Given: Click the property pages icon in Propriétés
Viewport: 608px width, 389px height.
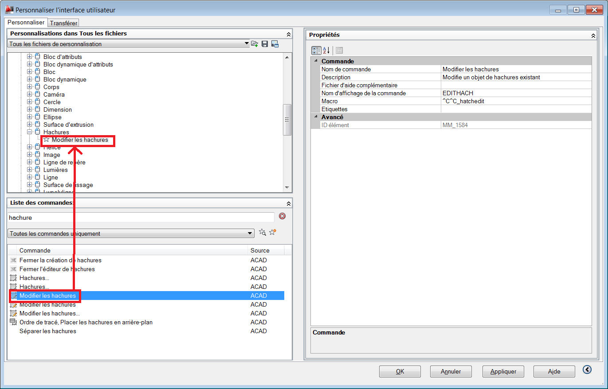Looking at the screenshot, I should point(339,50).
